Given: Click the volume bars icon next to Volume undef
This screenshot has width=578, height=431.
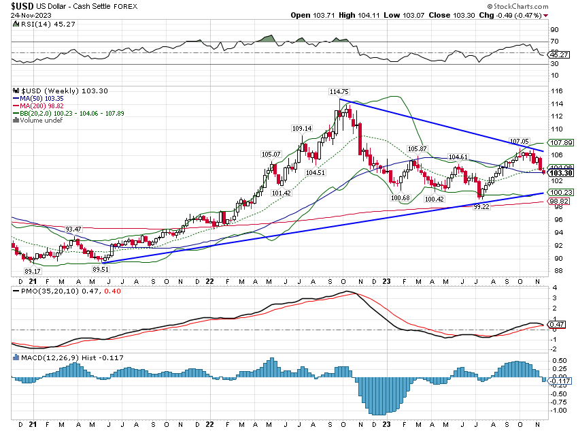Looking at the screenshot, I should [16, 118].
